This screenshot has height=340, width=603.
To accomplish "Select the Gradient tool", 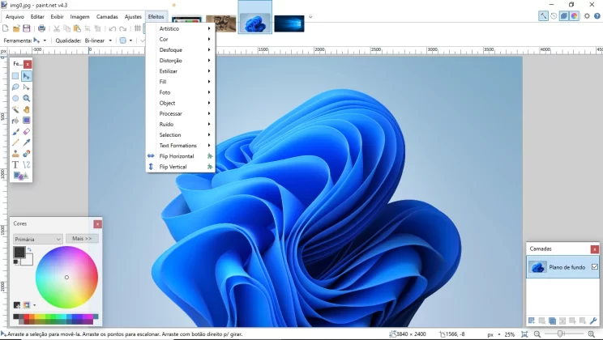I will click(x=26, y=121).
